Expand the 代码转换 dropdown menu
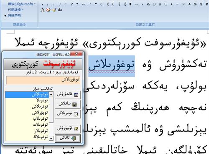 click(x=15, y=10)
